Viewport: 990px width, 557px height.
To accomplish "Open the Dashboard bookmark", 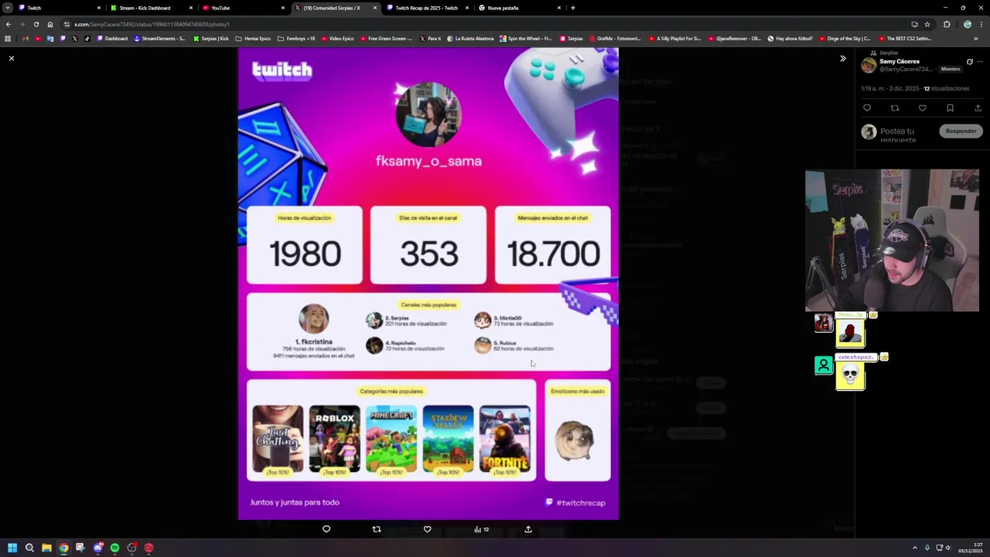I will 112,39.
